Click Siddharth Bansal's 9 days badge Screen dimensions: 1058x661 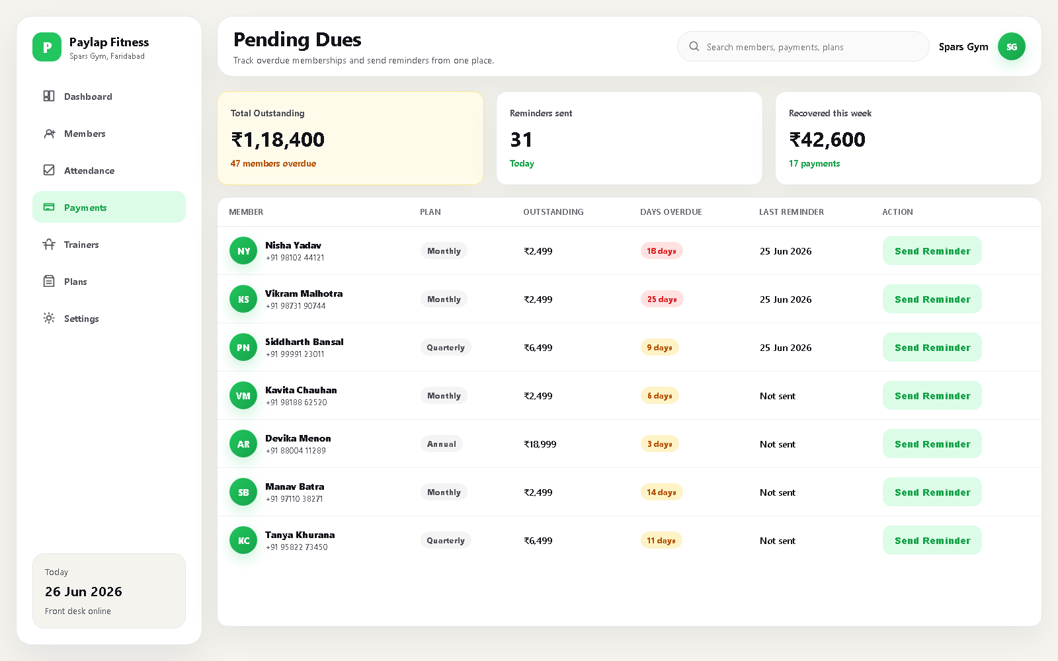[x=659, y=347]
